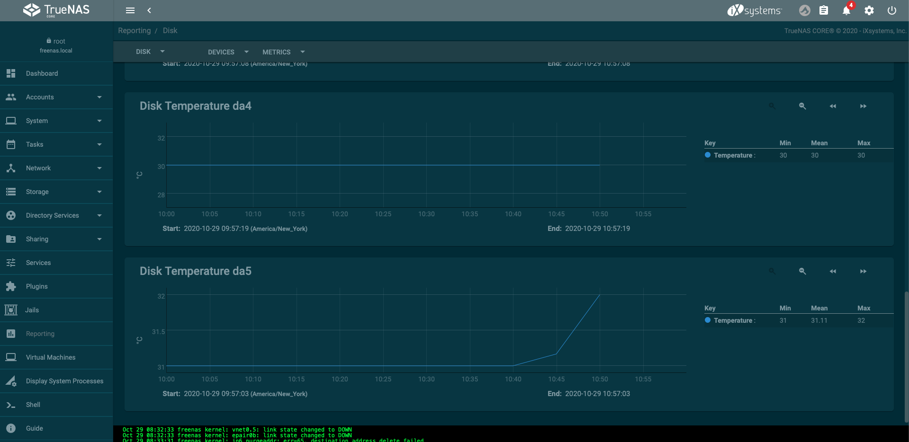Screen dimensions: 909x442
Task: Step back on da4 chart timeline
Action: [833, 106]
